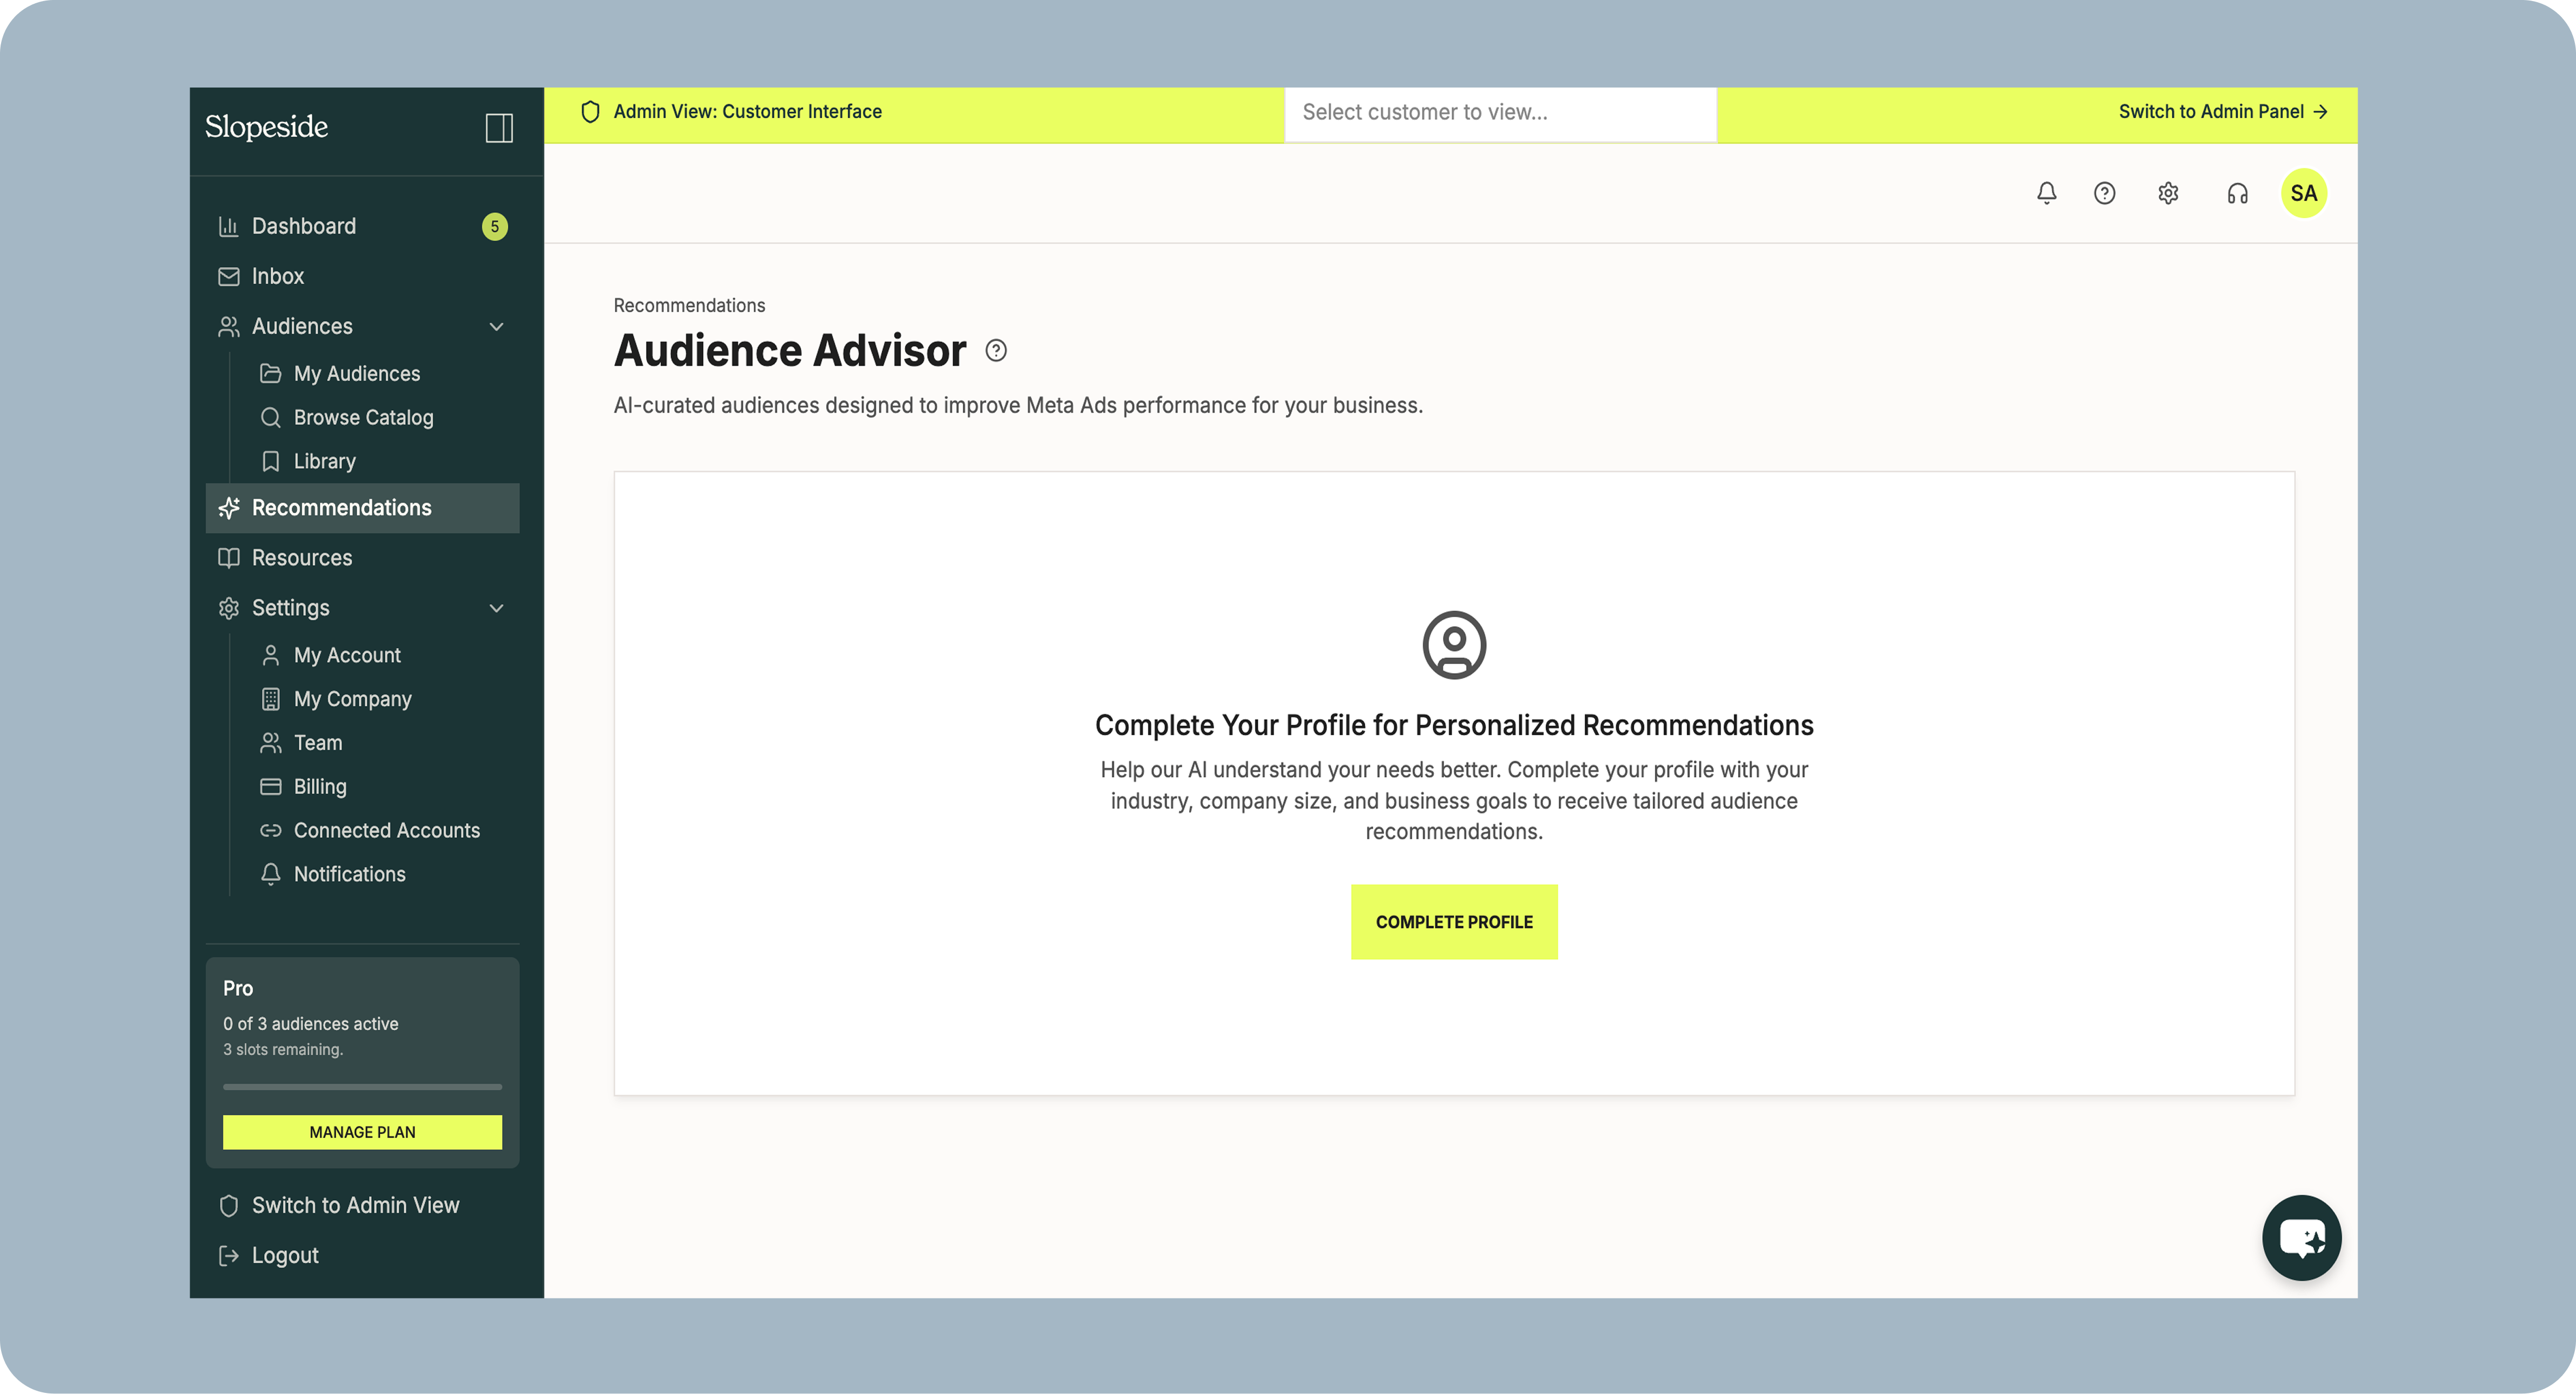
Task: Click the Complete Profile button
Action: pyautogui.click(x=1453, y=922)
